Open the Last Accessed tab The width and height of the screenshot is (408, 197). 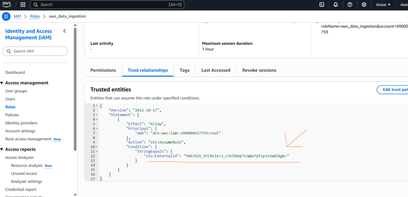(x=216, y=70)
